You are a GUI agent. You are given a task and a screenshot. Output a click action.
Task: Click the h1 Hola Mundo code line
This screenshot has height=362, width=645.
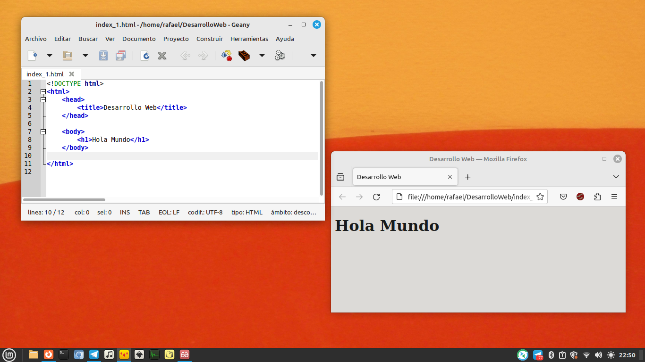coord(113,140)
